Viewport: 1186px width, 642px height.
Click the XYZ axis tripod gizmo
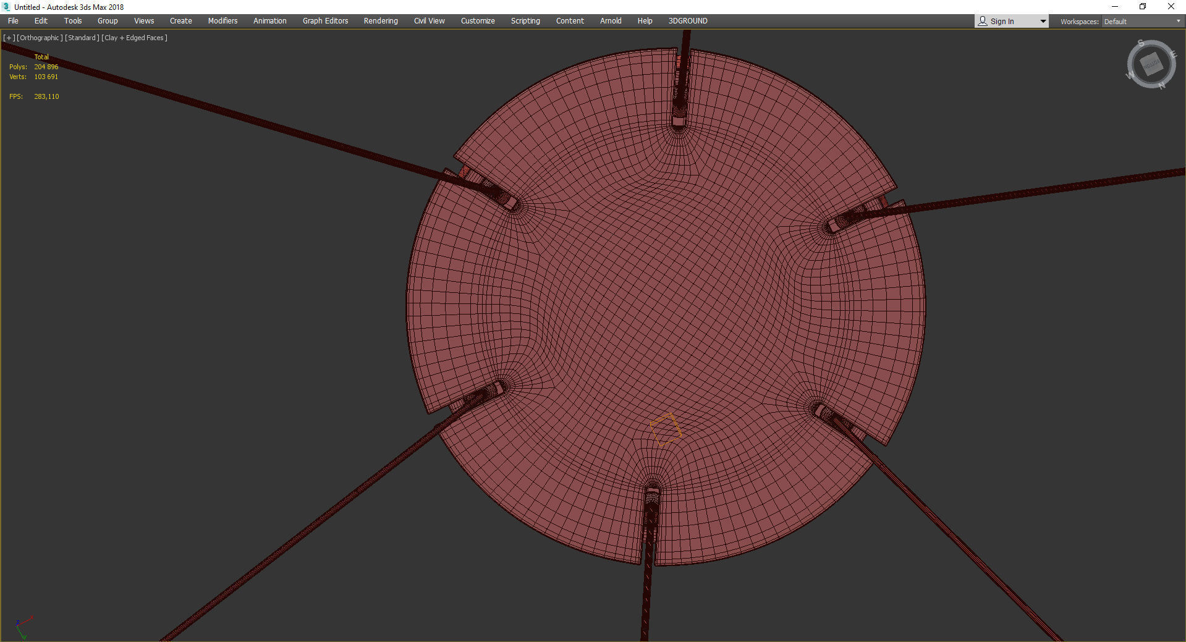[x=22, y=627]
